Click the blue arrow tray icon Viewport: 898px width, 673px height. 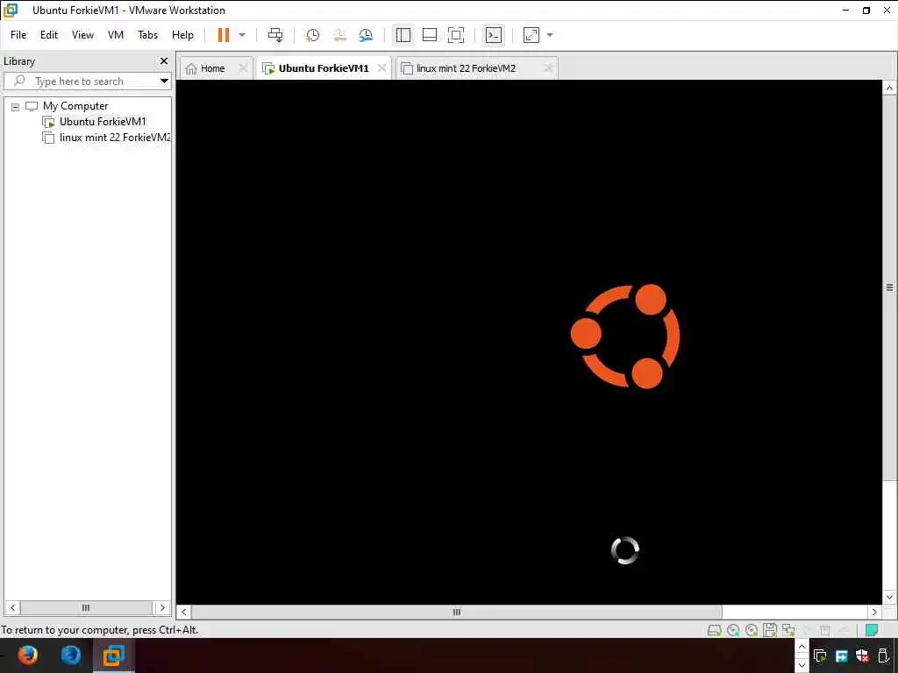pos(841,655)
